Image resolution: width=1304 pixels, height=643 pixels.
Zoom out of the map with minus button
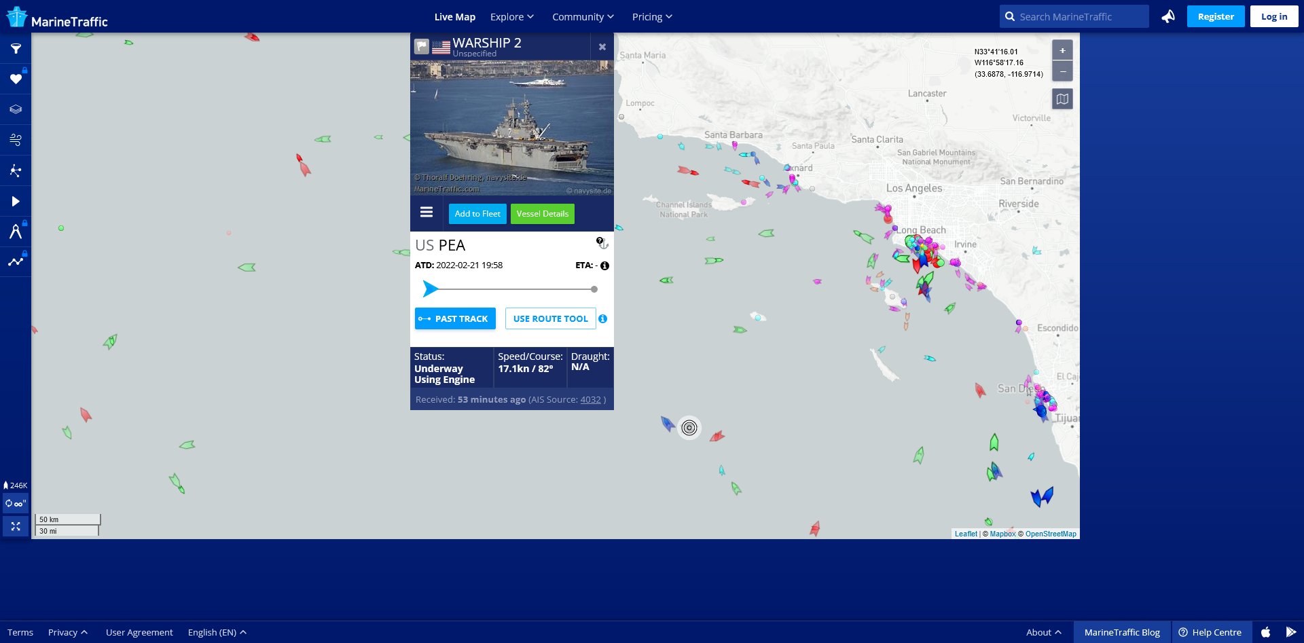coord(1062,71)
